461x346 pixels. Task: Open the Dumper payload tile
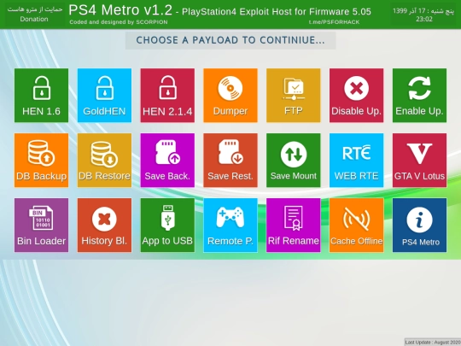click(230, 96)
